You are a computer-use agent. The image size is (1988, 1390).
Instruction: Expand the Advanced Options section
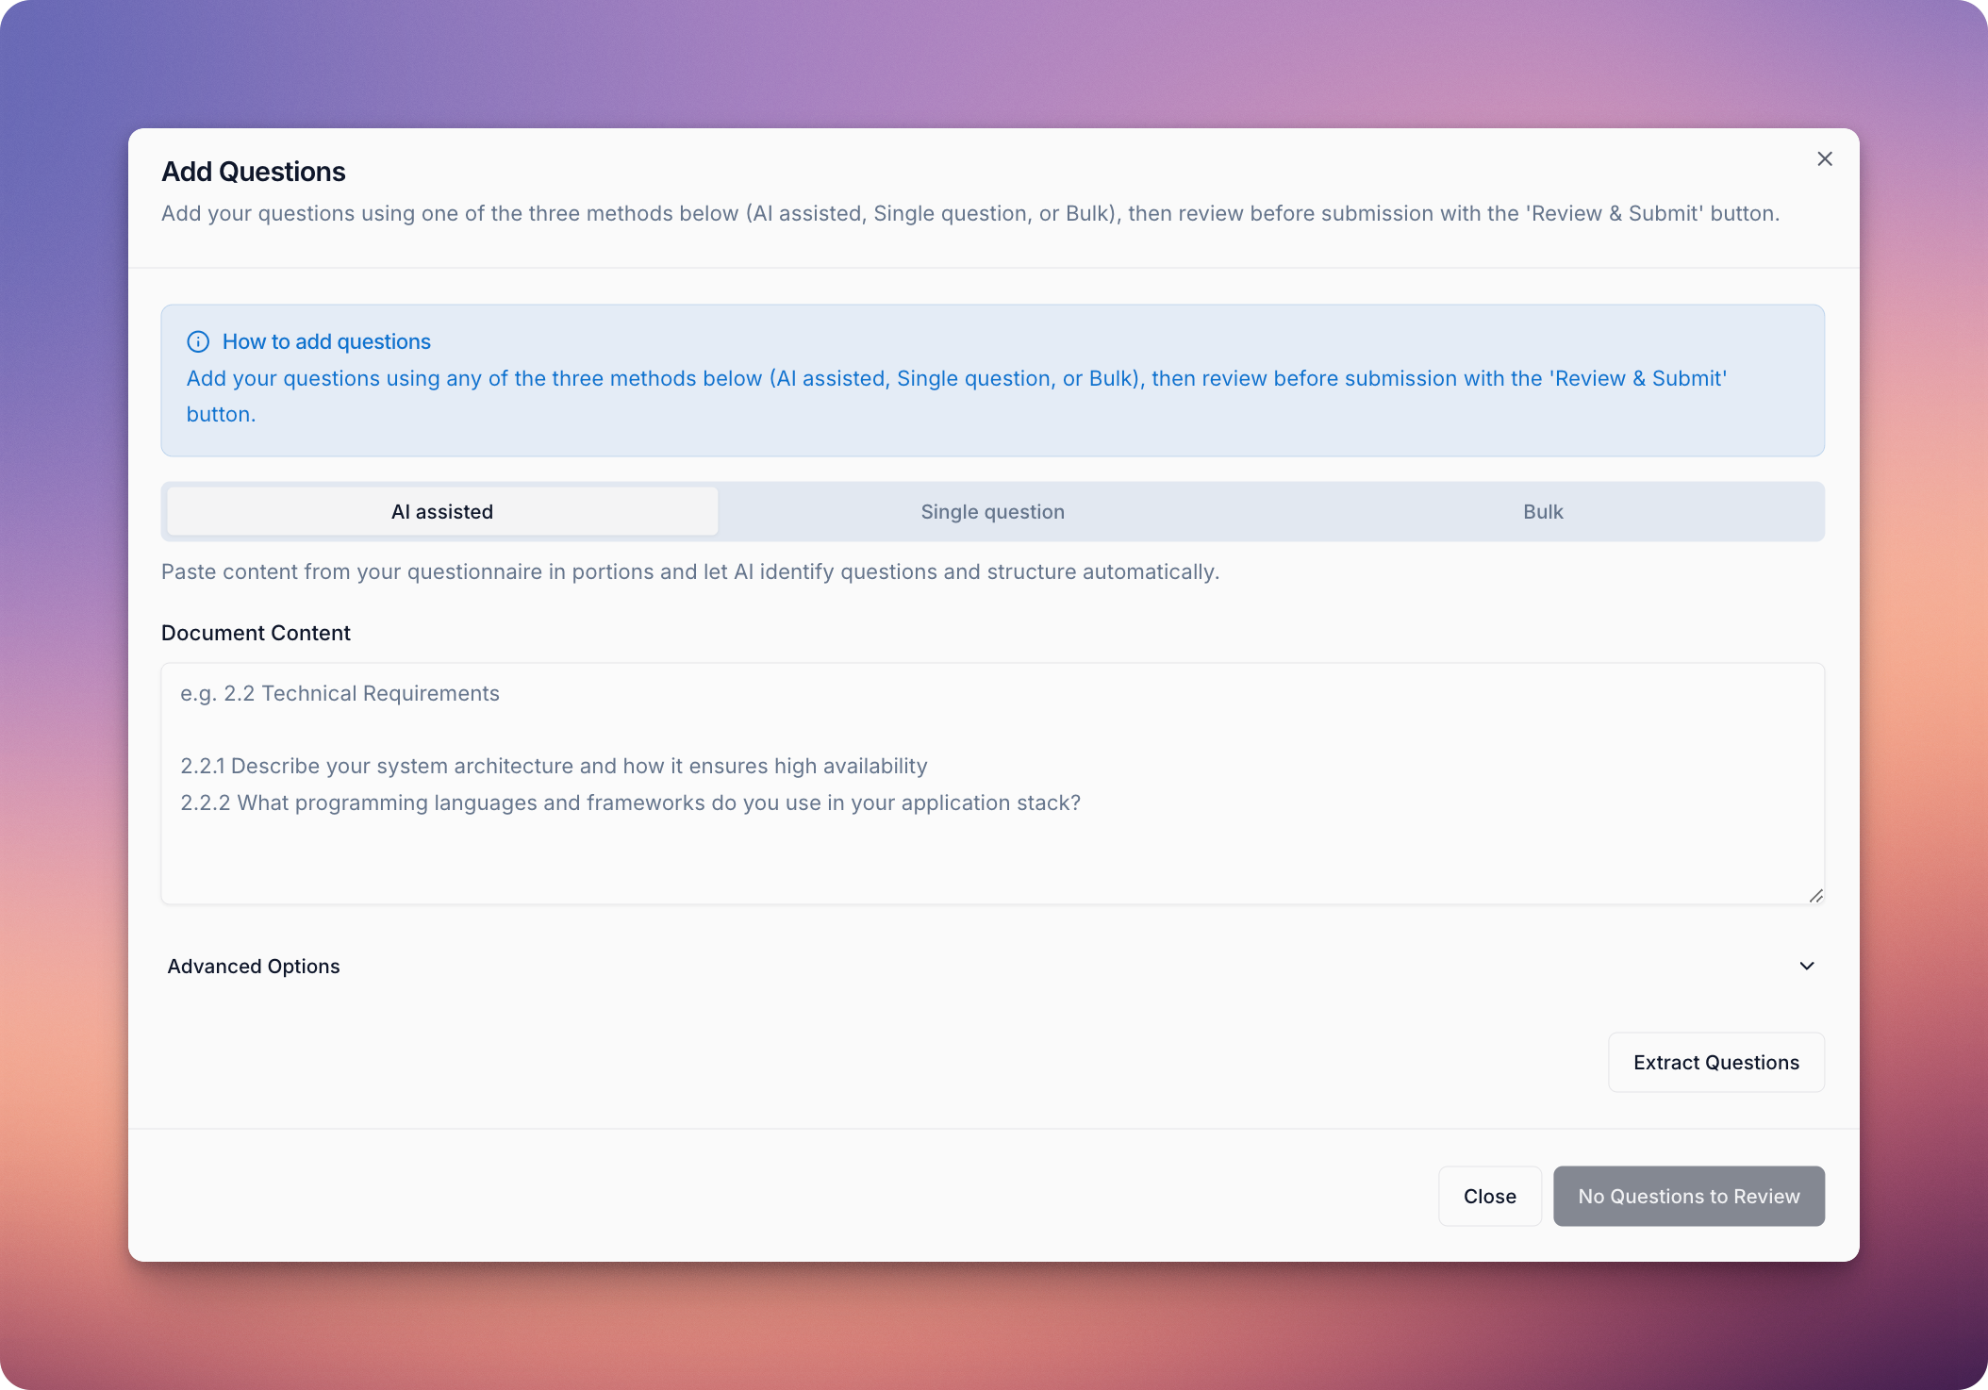click(253, 966)
